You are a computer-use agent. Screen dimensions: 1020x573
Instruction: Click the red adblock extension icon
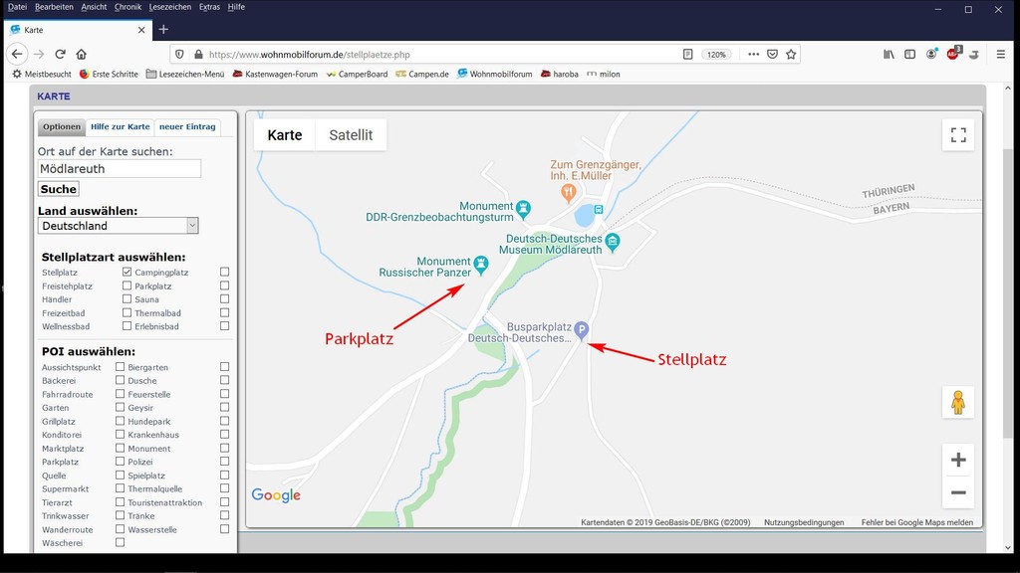[x=953, y=54]
